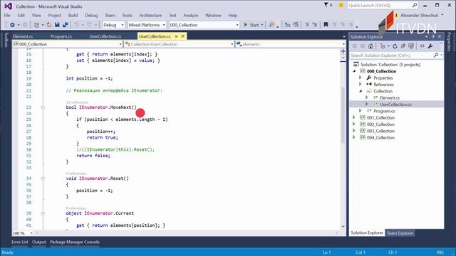Image resolution: width=456 pixels, height=256 pixels.
Task: Click Solution Explorer View Code icon
Action: (422, 46)
